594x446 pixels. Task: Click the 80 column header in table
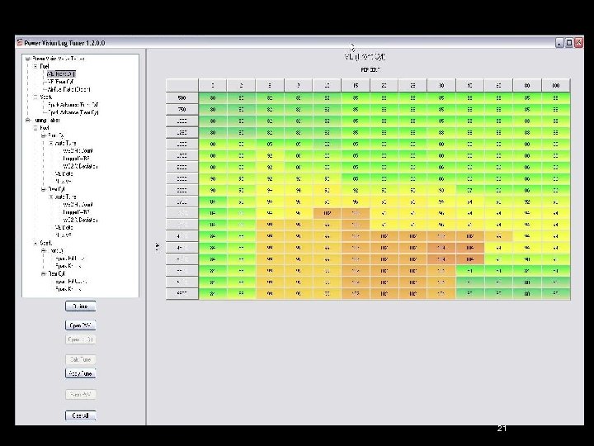tap(527, 85)
